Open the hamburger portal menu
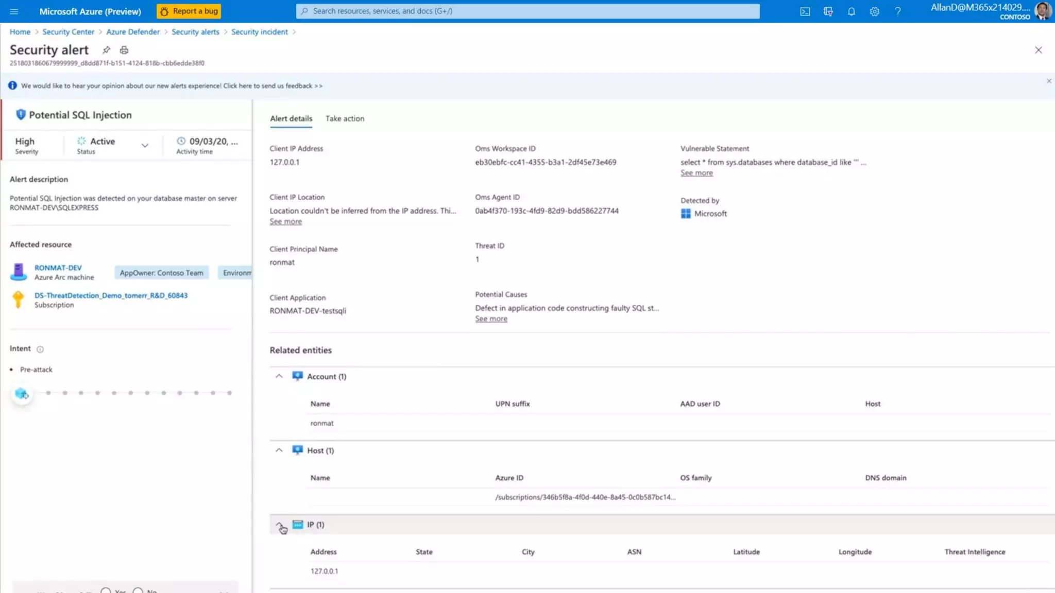Screen dimensions: 1055x593 tap(14, 11)
